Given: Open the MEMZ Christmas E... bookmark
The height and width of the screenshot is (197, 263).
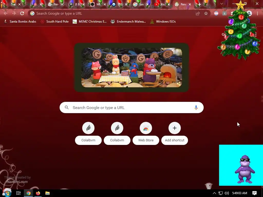Looking at the screenshot, I should pyautogui.click(x=90, y=22).
